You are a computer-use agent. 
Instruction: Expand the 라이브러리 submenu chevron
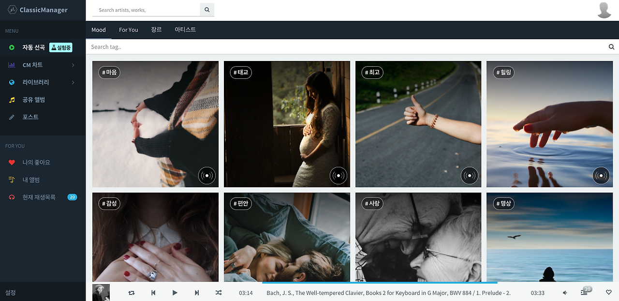pos(73,82)
